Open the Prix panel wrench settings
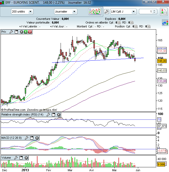This screenshot has width=169, height=172. coord(11,32)
